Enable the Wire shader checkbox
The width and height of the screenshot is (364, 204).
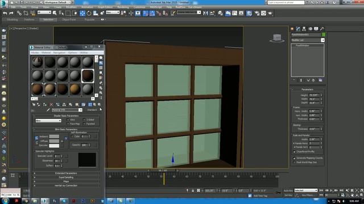coord(68,120)
